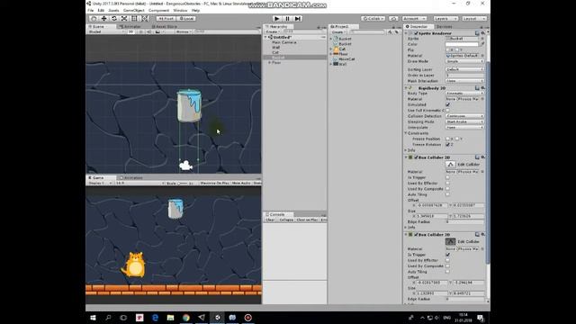Select the Rotate tool in toolbar
The image size is (576, 324).
point(114,18)
